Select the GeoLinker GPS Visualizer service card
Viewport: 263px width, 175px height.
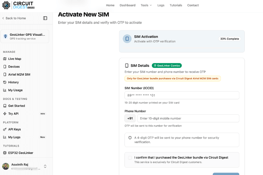pyautogui.click(x=25, y=36)
